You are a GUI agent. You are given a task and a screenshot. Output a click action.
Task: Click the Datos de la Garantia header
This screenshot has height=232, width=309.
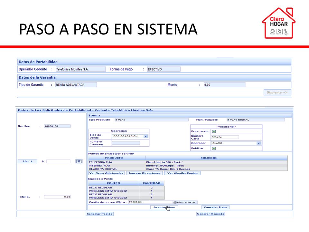pos(154,77)
